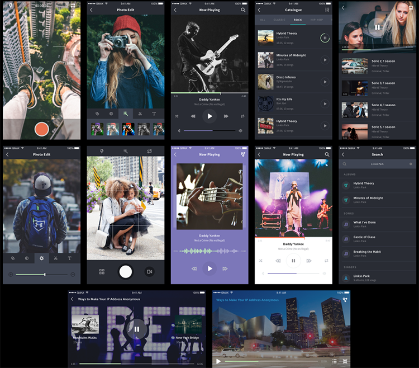Open Catalogue filter settings icon
Image resolution: width=419 pixels, height=368 pixels.
point(327,10)
